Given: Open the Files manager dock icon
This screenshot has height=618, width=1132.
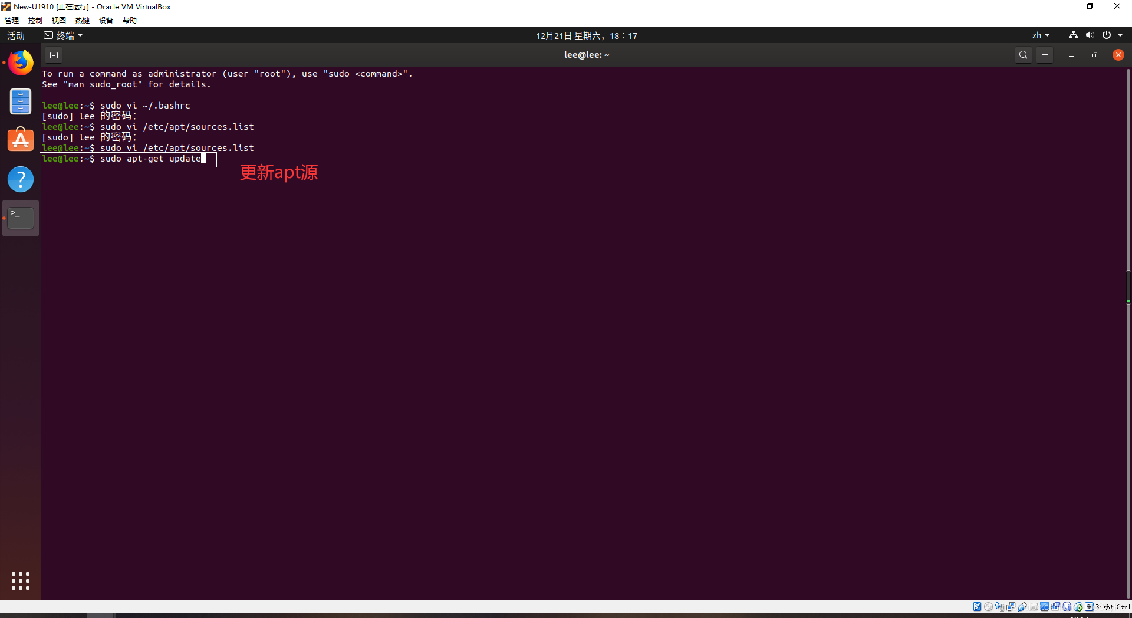Looking at the screenshot, I should [x=21, y=101].
